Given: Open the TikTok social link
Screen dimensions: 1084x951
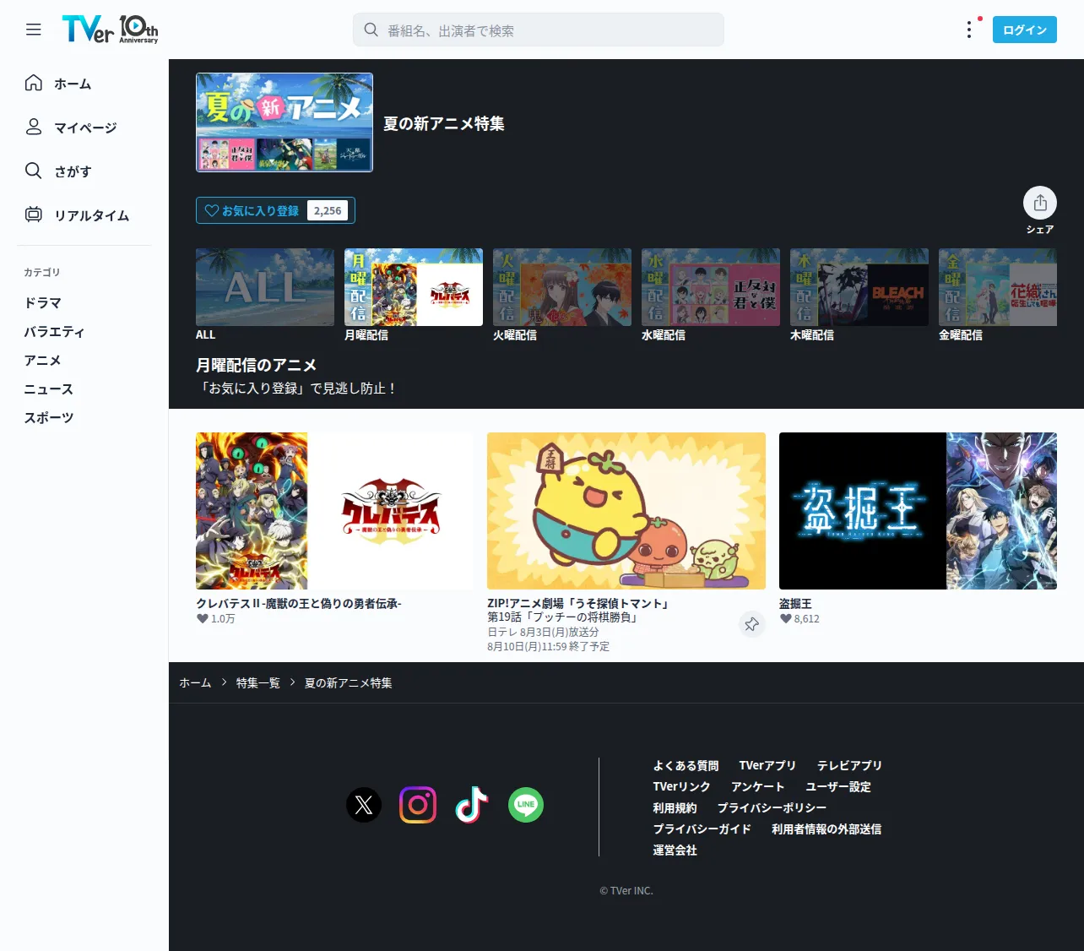Looking at the screenshot, I should 472,805.
